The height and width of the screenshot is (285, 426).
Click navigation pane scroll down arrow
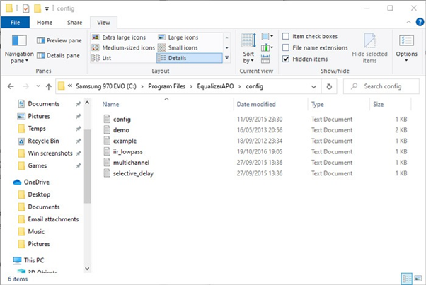click(87, 269)
